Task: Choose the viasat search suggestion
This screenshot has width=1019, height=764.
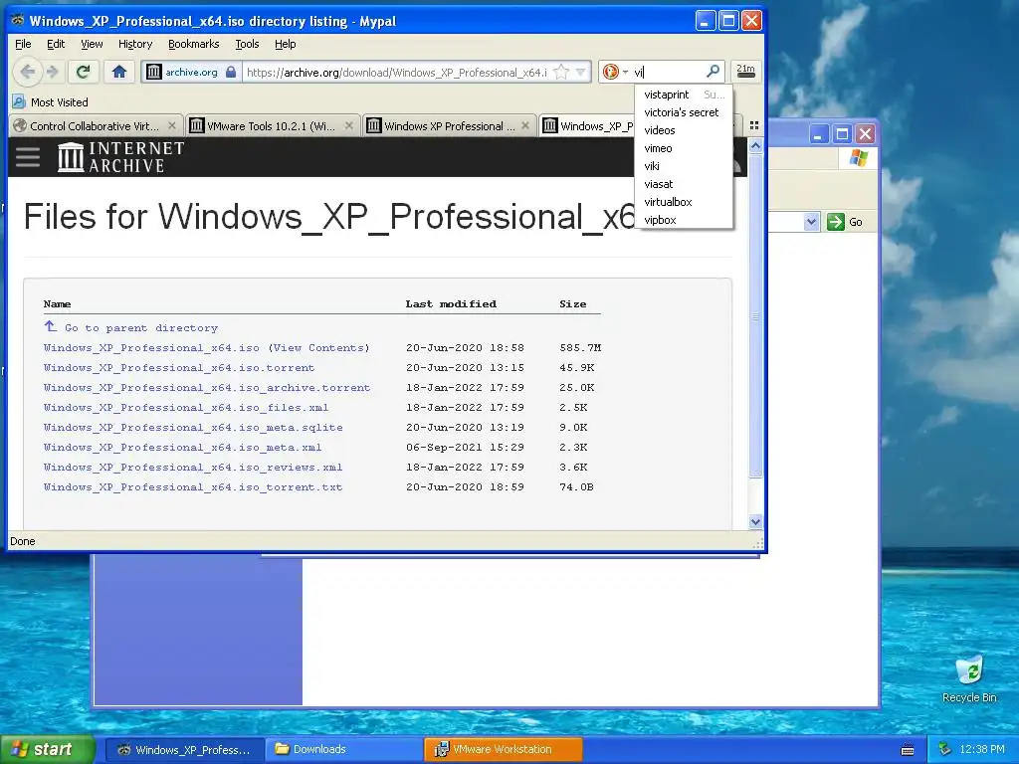Action: tap(684, 184)
